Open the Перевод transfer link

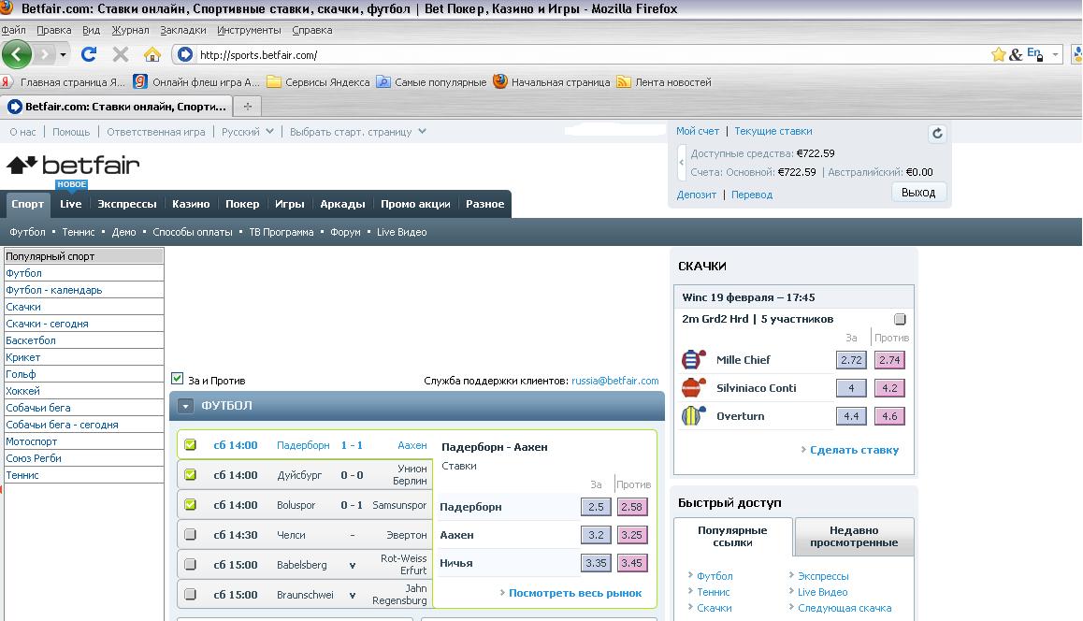(x=752, y=195)
